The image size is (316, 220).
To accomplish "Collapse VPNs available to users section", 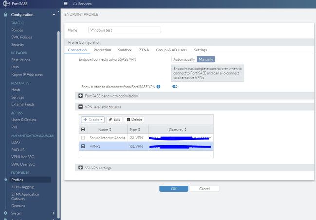I will pos(81,107).
